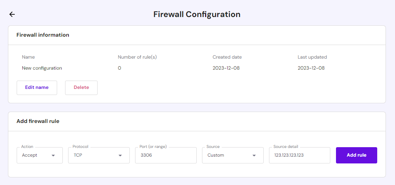Click the Firewall information section header
Image resolution: width=395 pixels, height=185 pixels.
pos(43,35)
